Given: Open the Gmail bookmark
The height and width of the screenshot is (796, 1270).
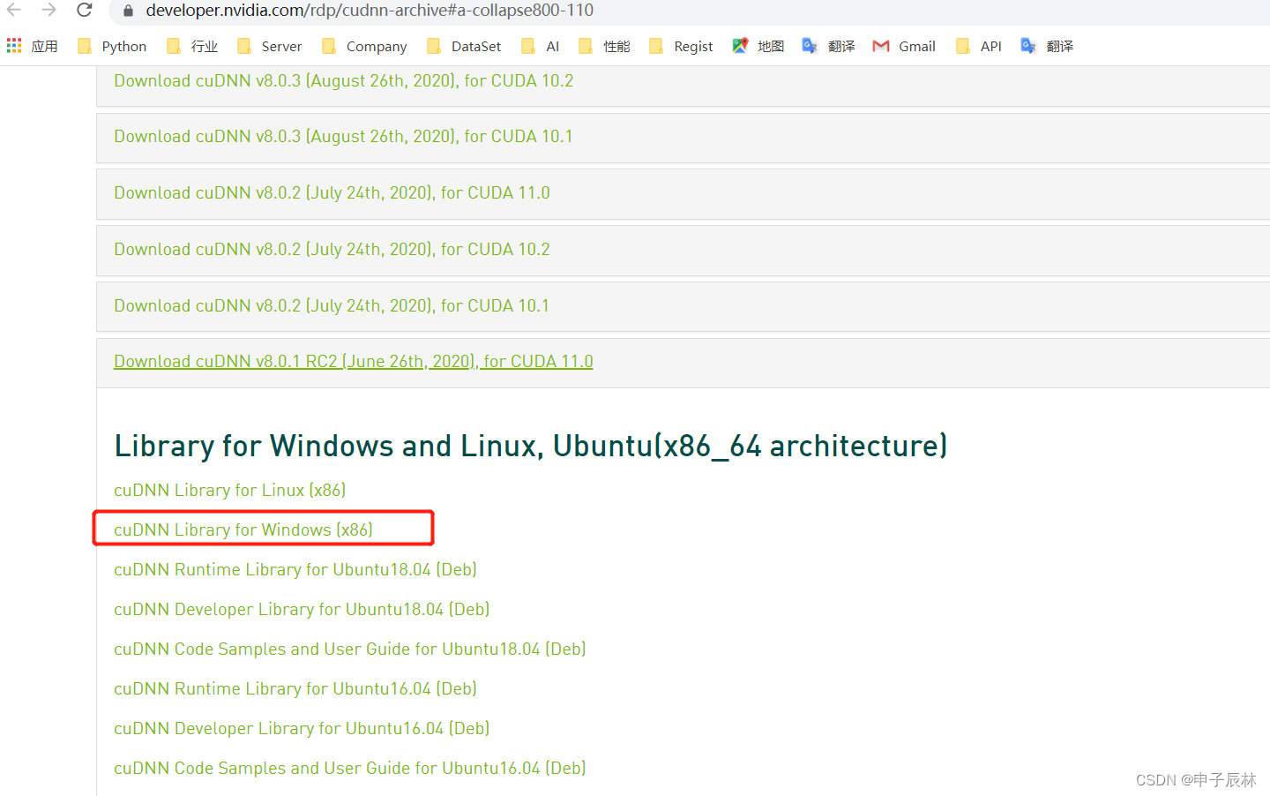Looking at the screenshot, I should [904, 46].
